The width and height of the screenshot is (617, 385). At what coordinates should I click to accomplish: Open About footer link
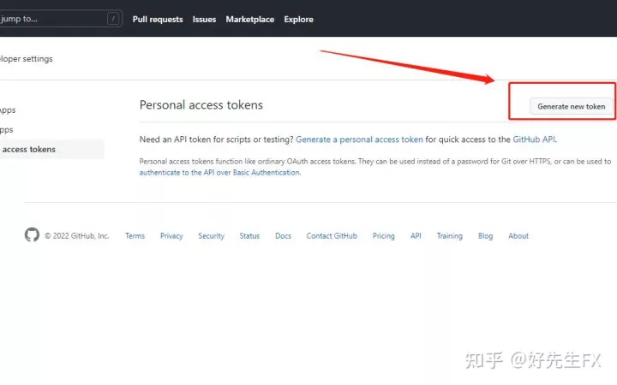(x=518, y=236)
